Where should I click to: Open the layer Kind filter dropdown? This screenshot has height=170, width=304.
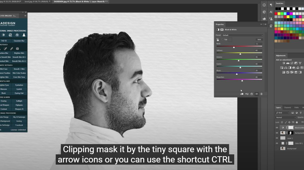point(283,113)
